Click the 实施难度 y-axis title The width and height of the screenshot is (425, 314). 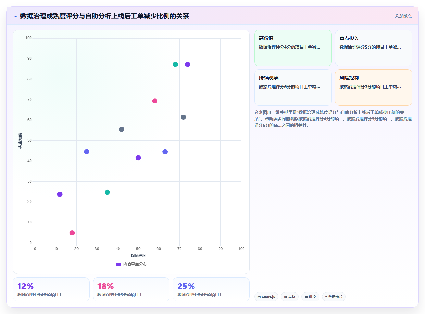pyautogui.click(x=20, y=141)
